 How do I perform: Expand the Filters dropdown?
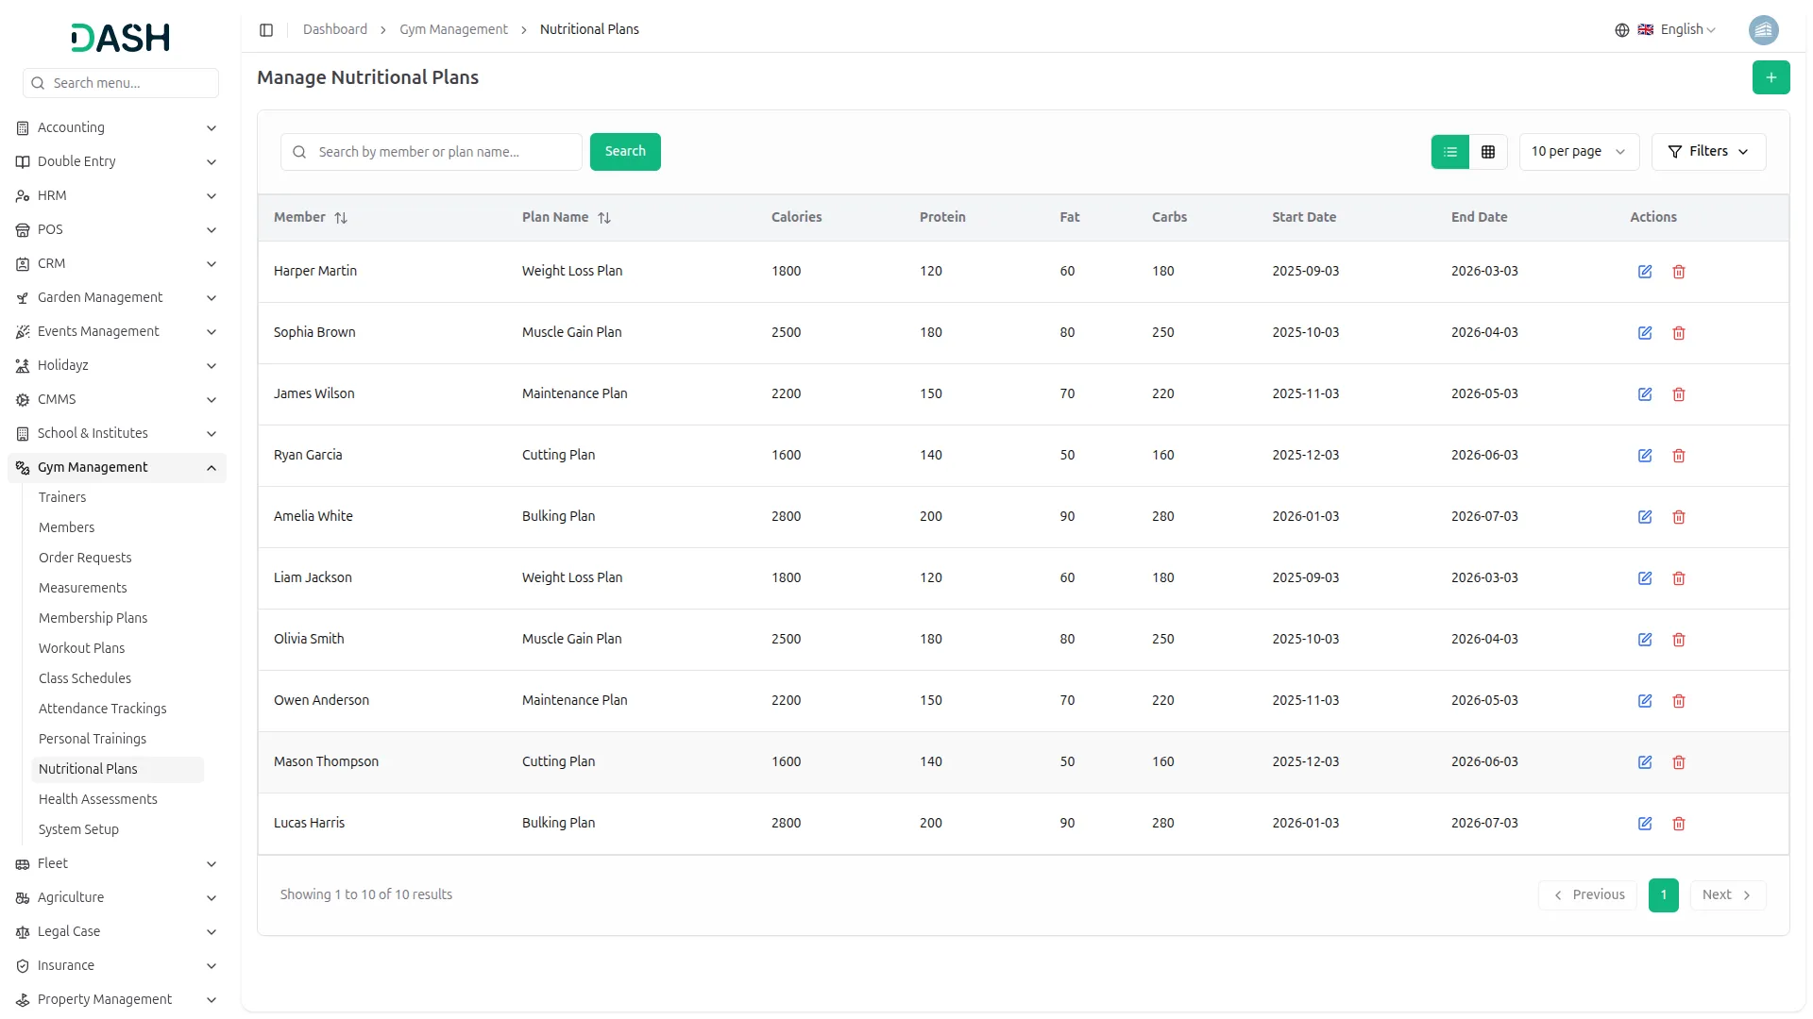click(1707, 152)
